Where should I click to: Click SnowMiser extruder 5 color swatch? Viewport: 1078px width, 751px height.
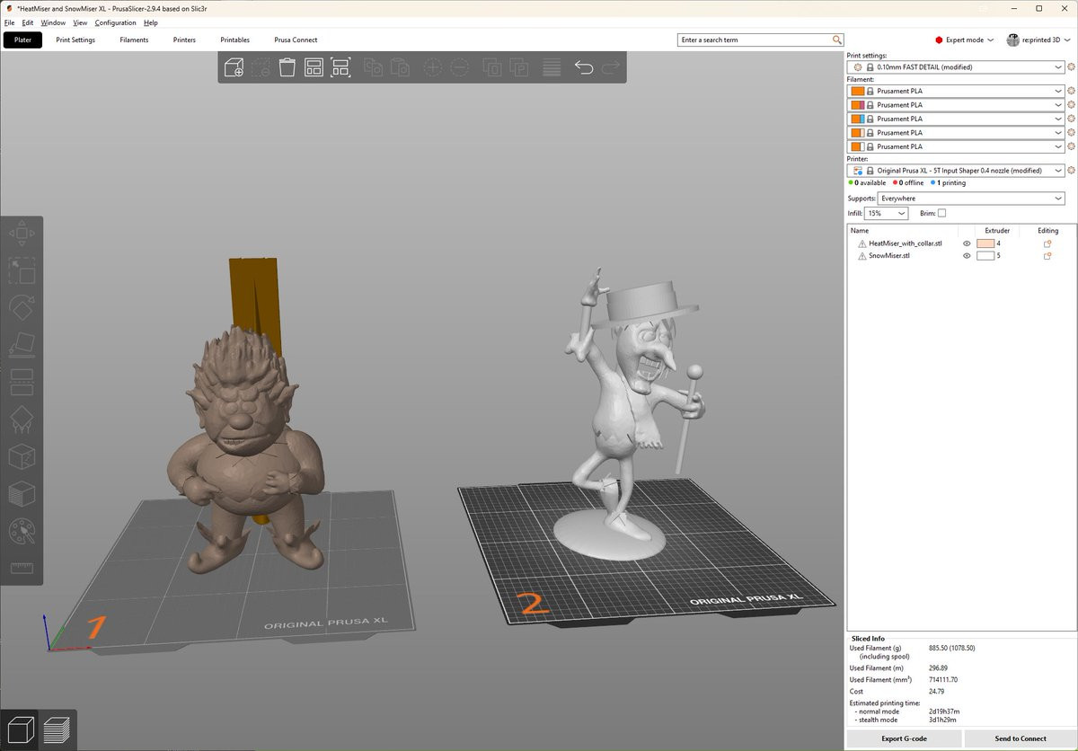tap(985, 256)
